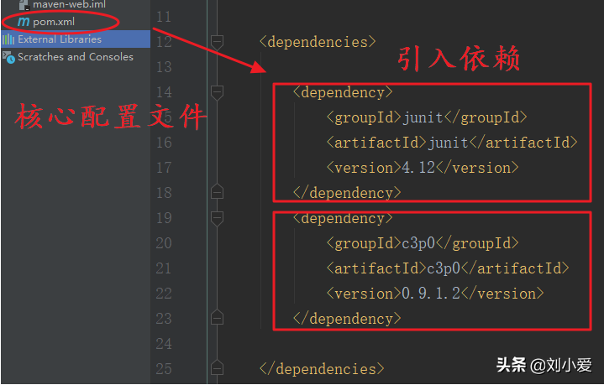Click the </dependency> tag on line 23

[x=347, y=319]
